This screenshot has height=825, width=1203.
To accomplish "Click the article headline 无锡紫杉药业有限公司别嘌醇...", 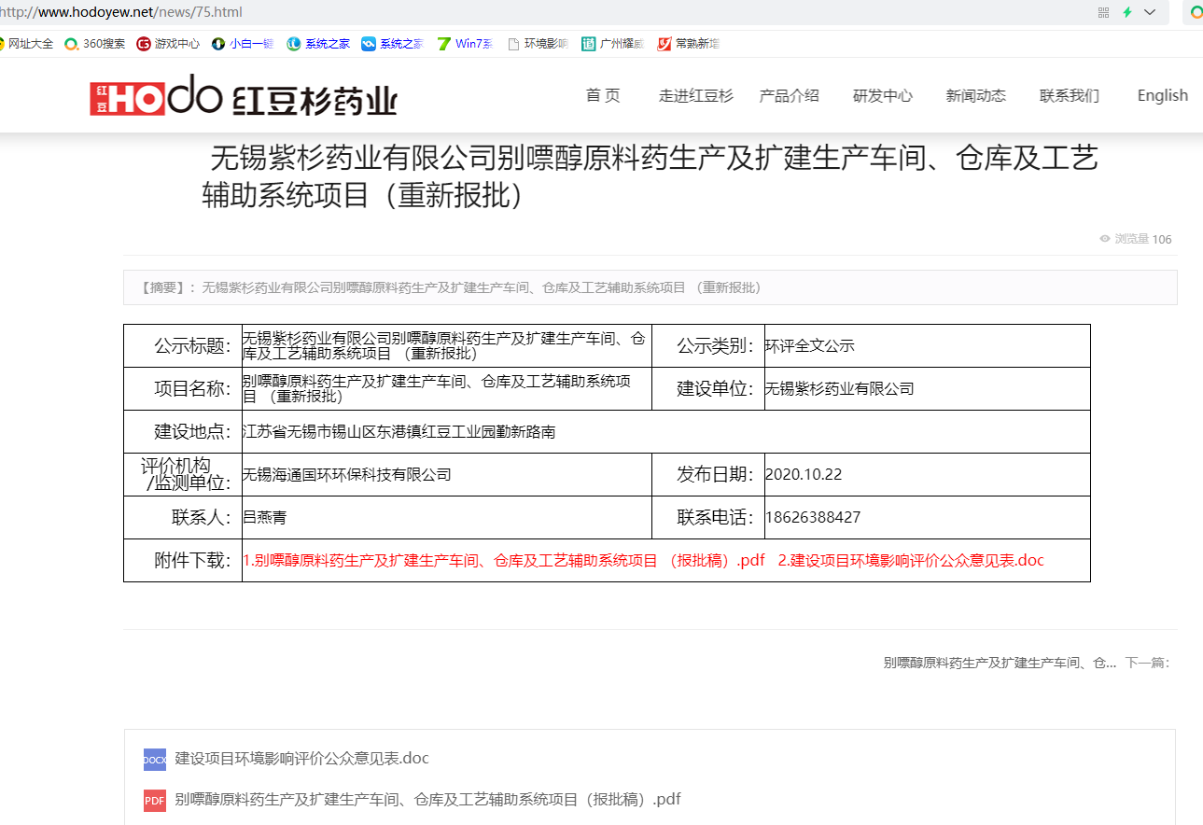I will (x=650, y=177).
